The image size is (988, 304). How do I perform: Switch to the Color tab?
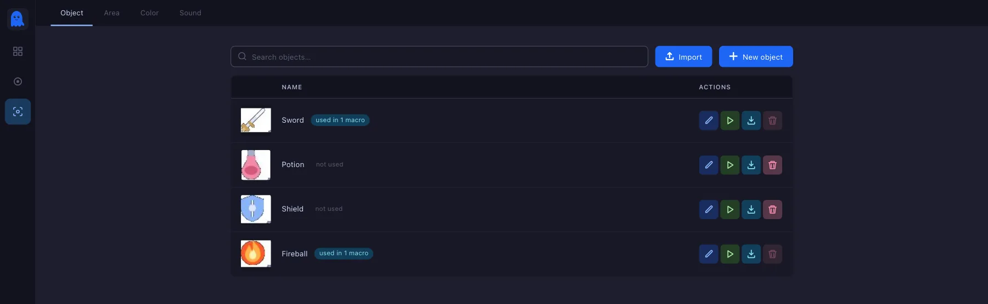point(149,13)
